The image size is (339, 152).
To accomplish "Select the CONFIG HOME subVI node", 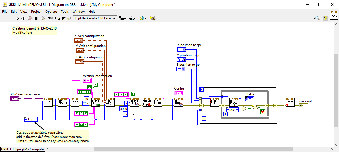I will (x=134, y=102).
